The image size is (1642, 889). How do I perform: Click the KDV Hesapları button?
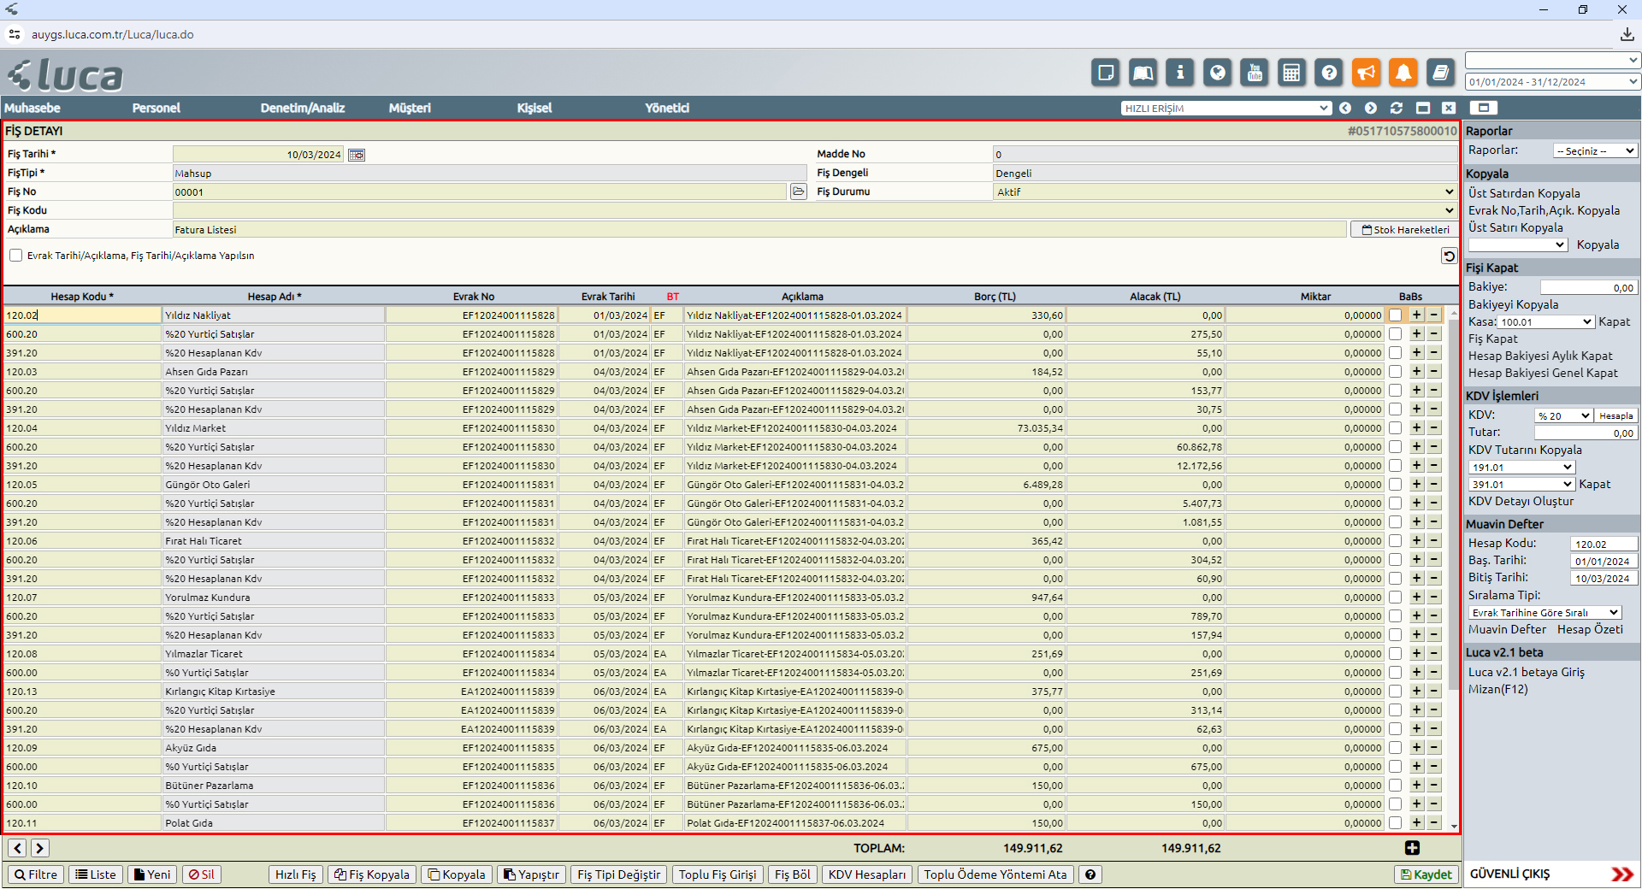867,874
